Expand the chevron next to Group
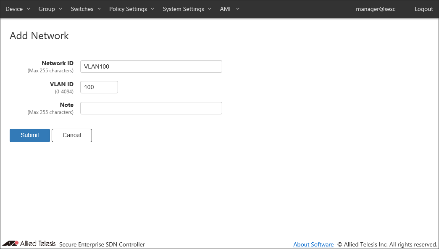439x249 pixels. click(x=60, y=9)
